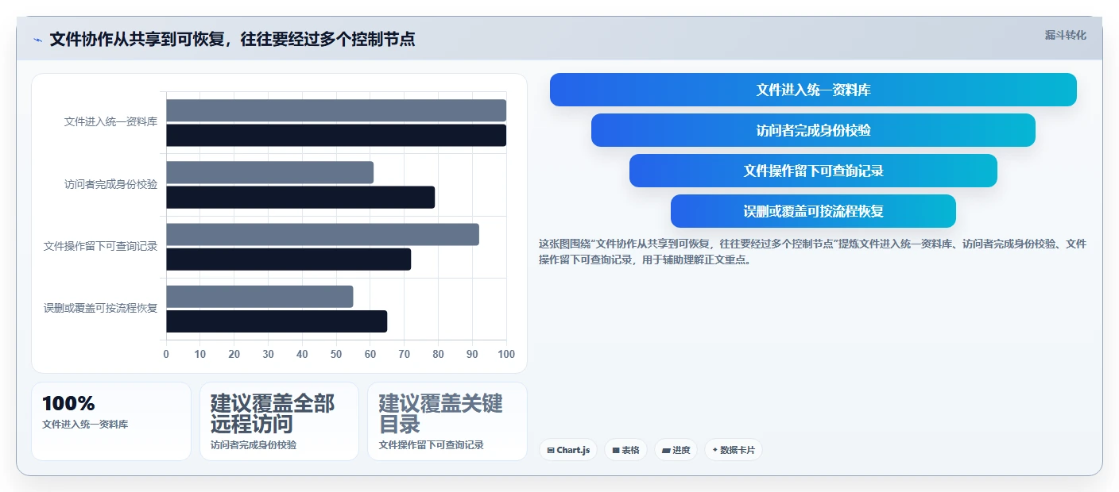Viewport: 1119px width, 492px height.
Task: Click the x-axis tick value 80
Action: (438, 354)
